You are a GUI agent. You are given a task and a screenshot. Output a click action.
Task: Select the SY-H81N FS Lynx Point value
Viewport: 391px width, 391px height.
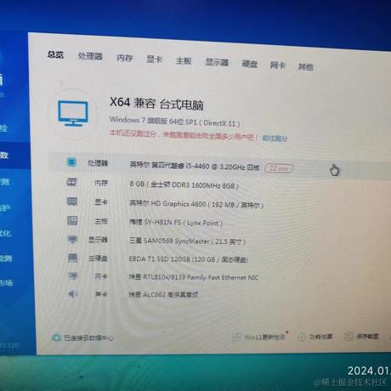176,223
